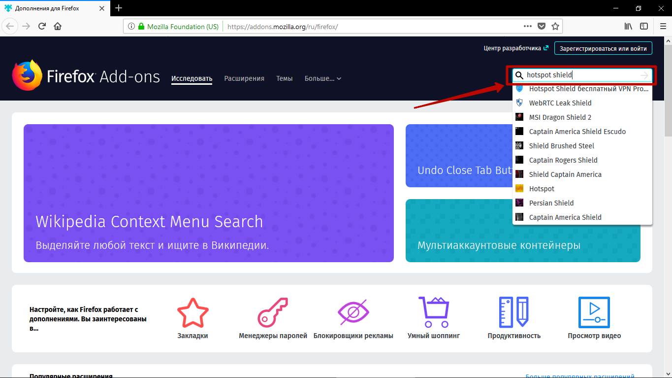Viewport: 672px width, 378px height.
Task: Open Просмотр видео play icon
Action: (594, 312)
